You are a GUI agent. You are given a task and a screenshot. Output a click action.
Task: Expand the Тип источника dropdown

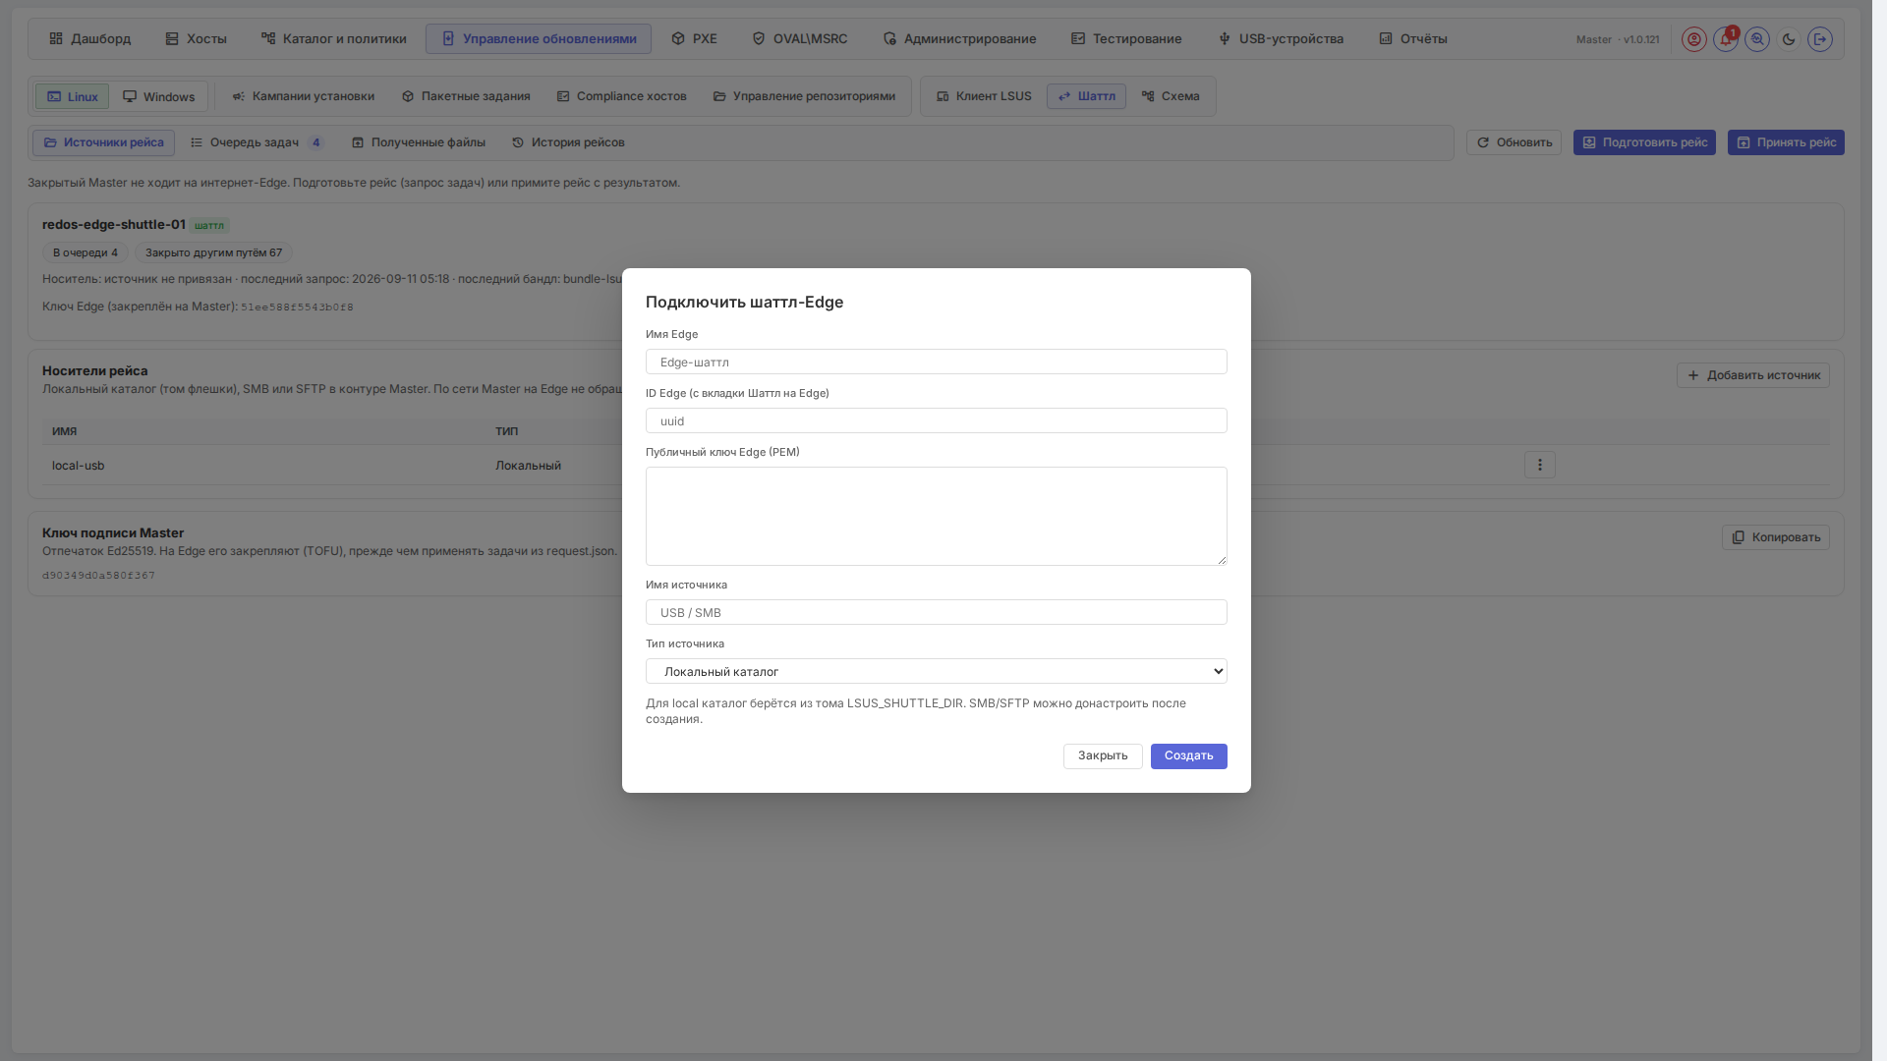click(x=937, y=671)
